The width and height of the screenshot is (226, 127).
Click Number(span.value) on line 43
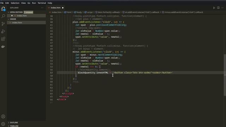tap(107, 31)
